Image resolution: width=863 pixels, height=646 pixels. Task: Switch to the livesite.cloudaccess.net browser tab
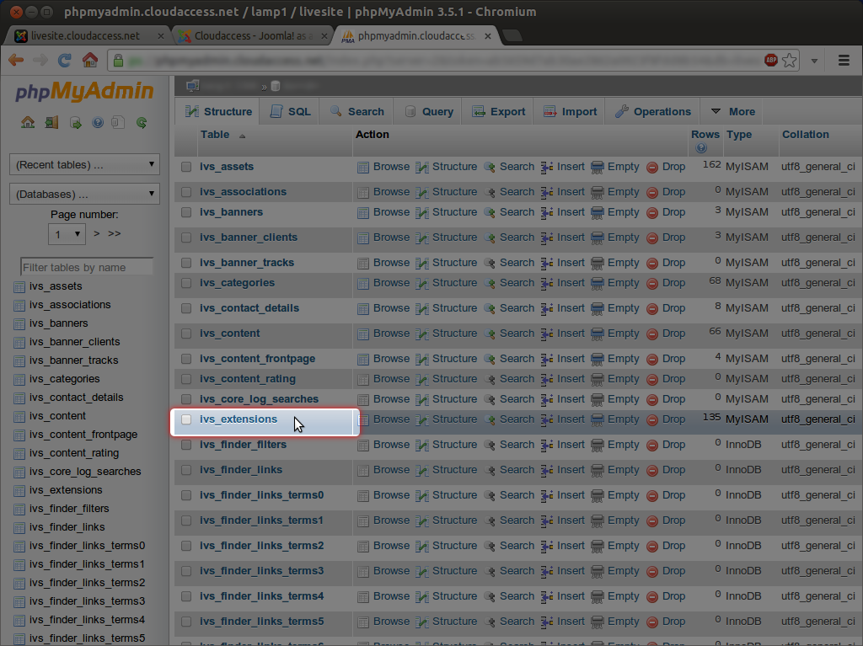coord(88,35)
